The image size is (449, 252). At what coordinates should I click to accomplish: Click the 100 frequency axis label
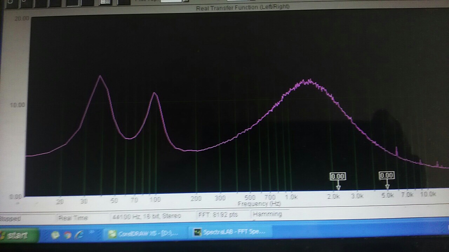point(155,199)
